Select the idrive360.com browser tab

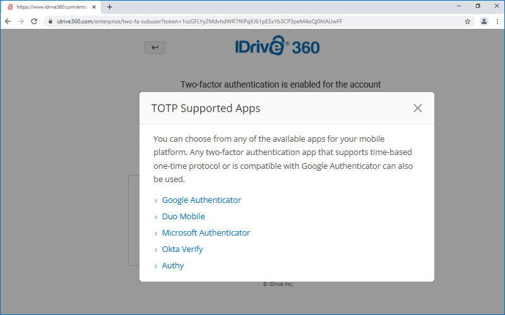tap(52, 7)
